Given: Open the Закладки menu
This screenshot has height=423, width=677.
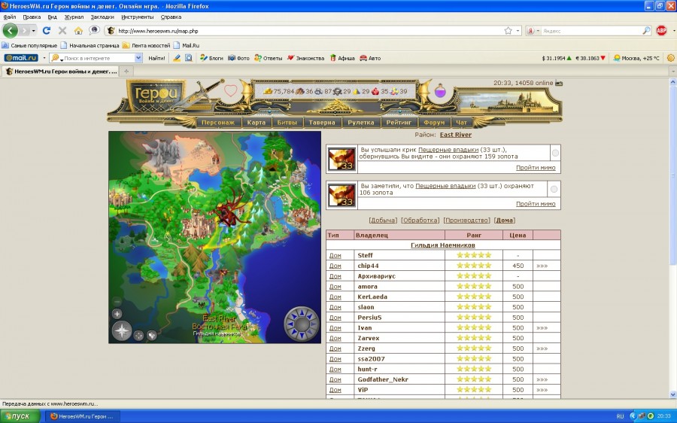Looking at the screenshot, I should point(102,17).
